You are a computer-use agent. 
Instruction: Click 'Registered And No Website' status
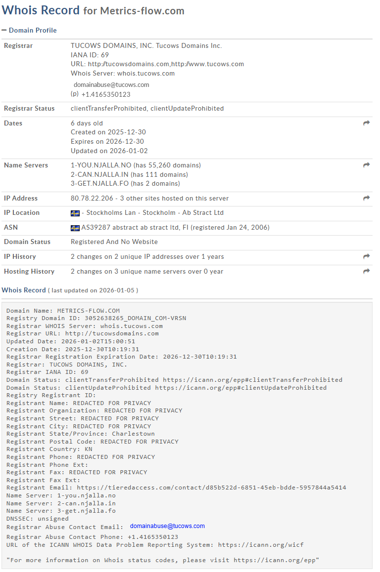click(x=114, y=242)
